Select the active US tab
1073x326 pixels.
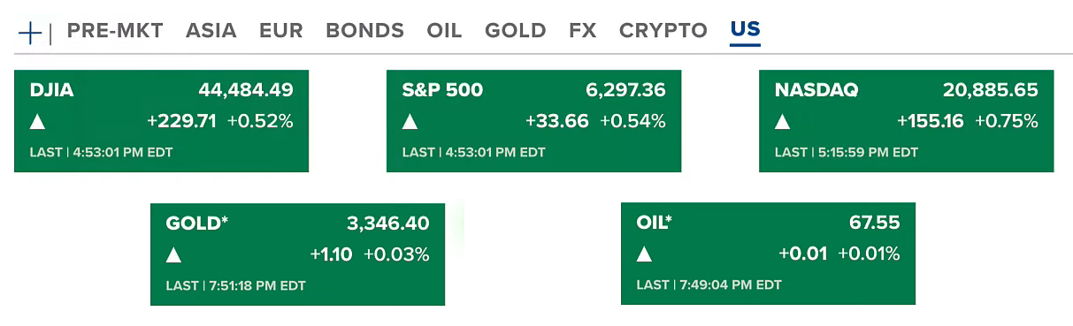coord(745,31)
